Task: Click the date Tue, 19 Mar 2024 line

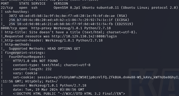Action: coord(49,90)
